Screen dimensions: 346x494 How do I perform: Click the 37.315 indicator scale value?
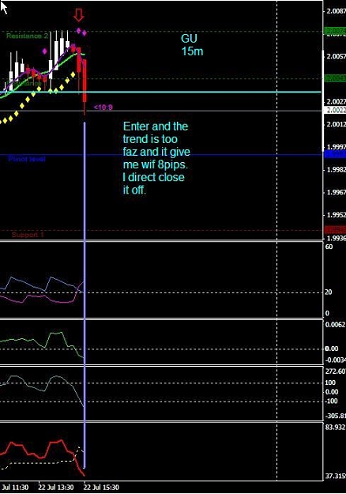pyautogui.click(x=335, y=476)
